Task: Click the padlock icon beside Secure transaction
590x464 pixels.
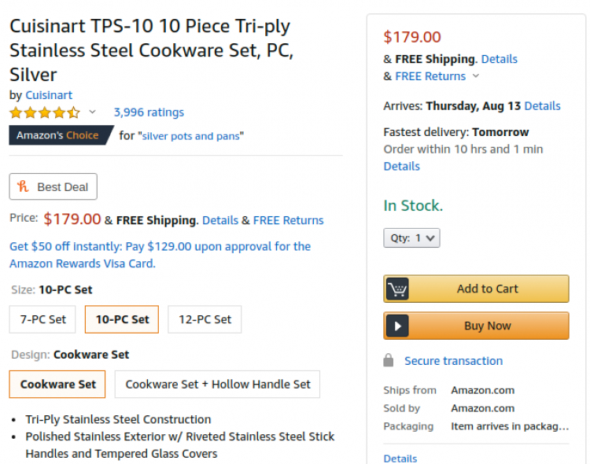Action: pyautogui.click(x=389, y=360)
